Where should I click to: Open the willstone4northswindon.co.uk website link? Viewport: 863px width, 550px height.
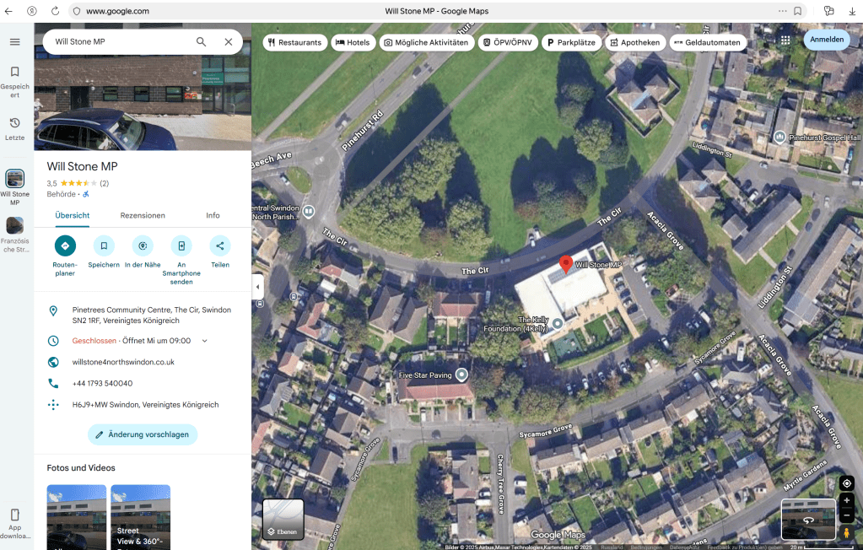[x=123, y=362]
